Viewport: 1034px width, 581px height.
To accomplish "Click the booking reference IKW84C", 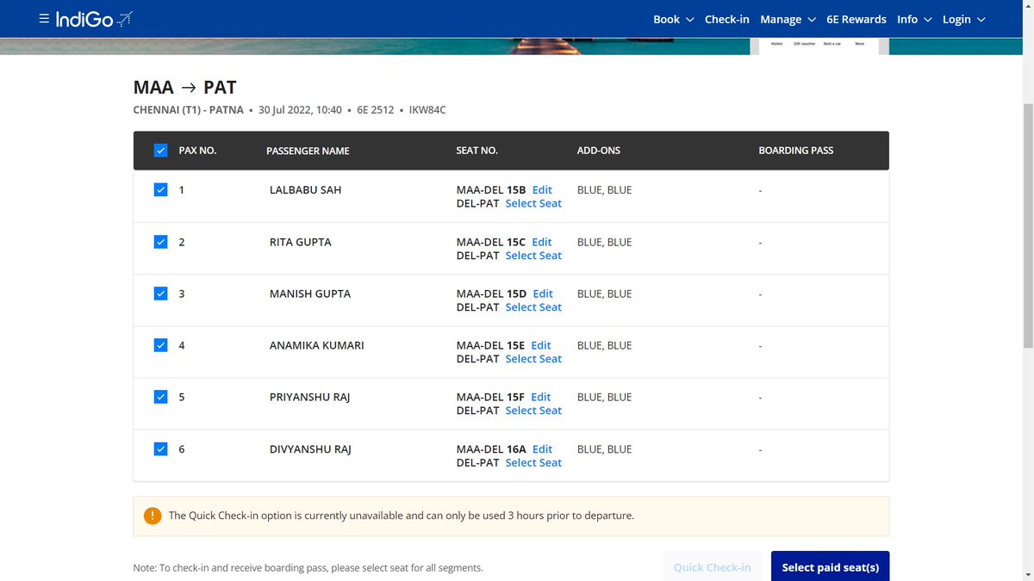I will pos(427,110).
